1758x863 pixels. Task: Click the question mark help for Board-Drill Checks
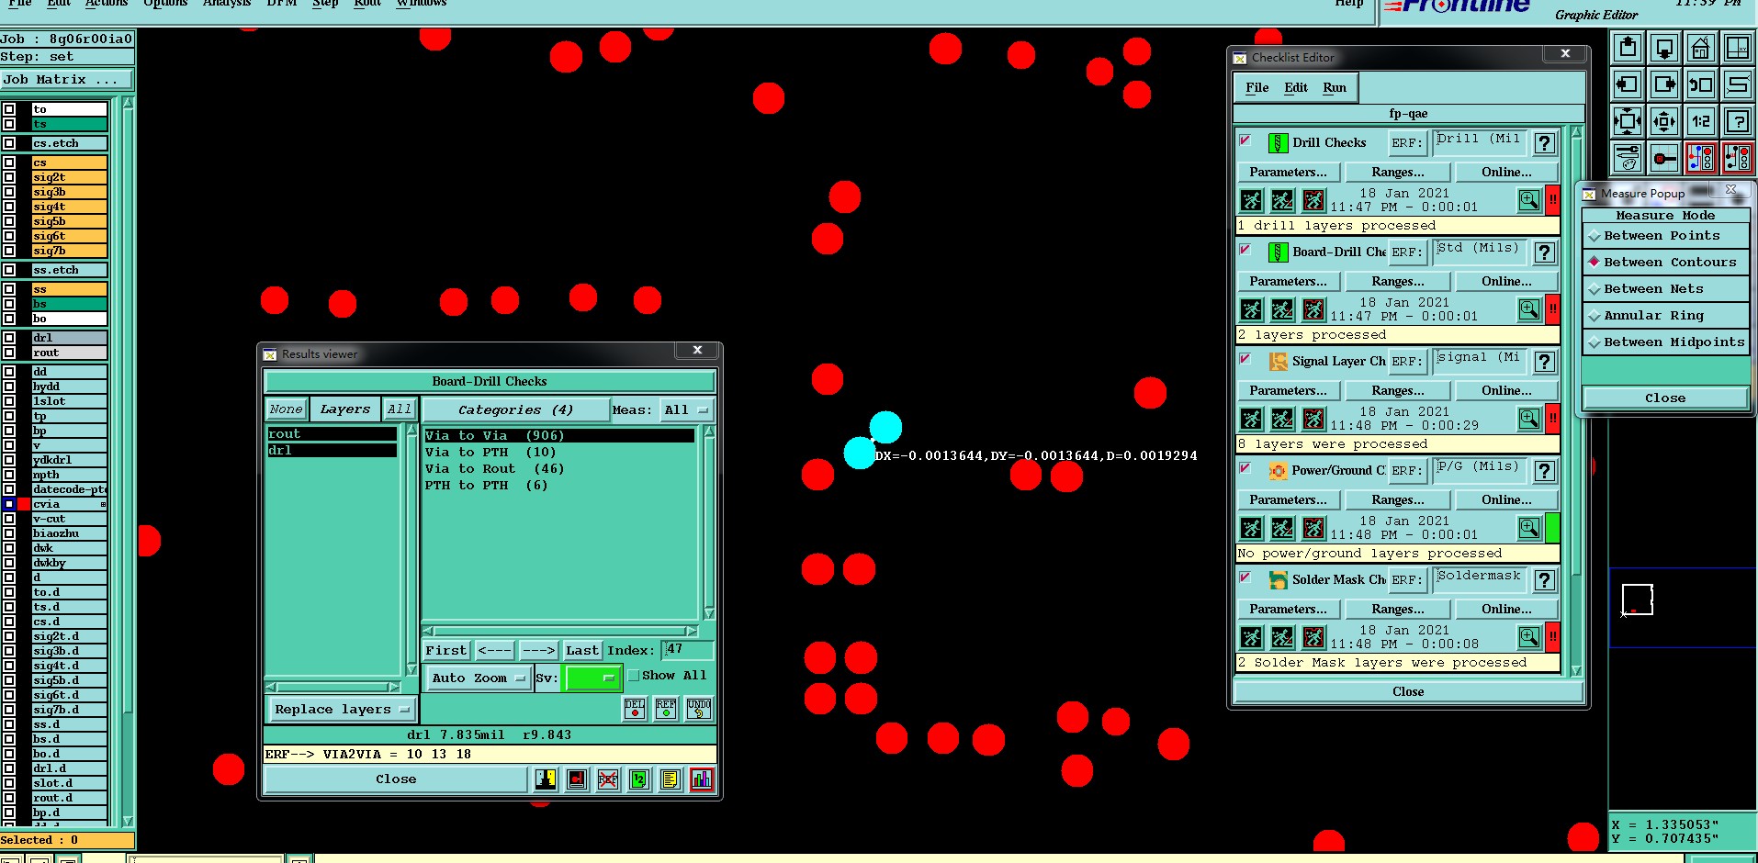coord(1545,252)
